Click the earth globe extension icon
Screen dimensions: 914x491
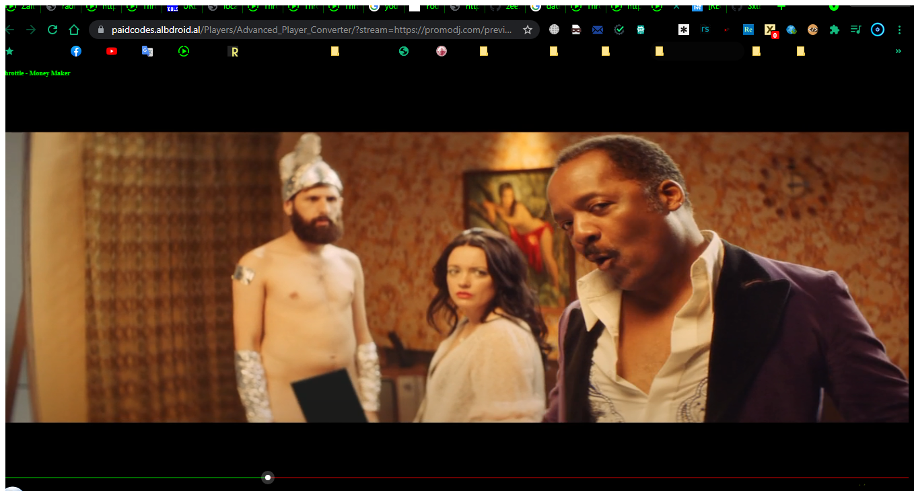click(x=792, y=30)
